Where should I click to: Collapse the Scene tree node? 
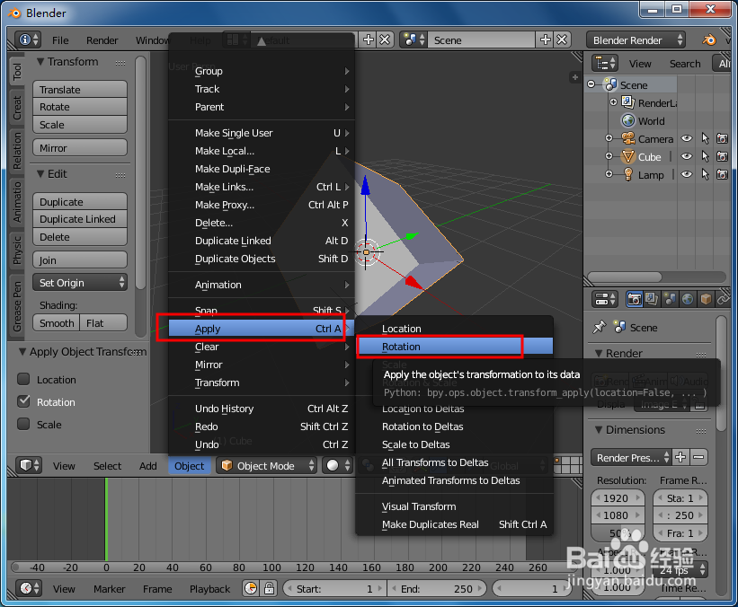point(591,84)
